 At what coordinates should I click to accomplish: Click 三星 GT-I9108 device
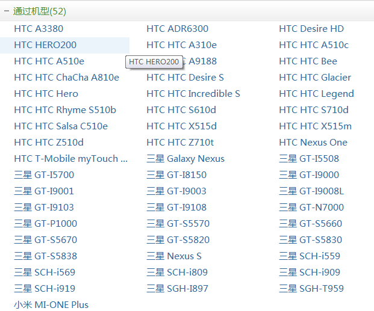coord(176,207)
